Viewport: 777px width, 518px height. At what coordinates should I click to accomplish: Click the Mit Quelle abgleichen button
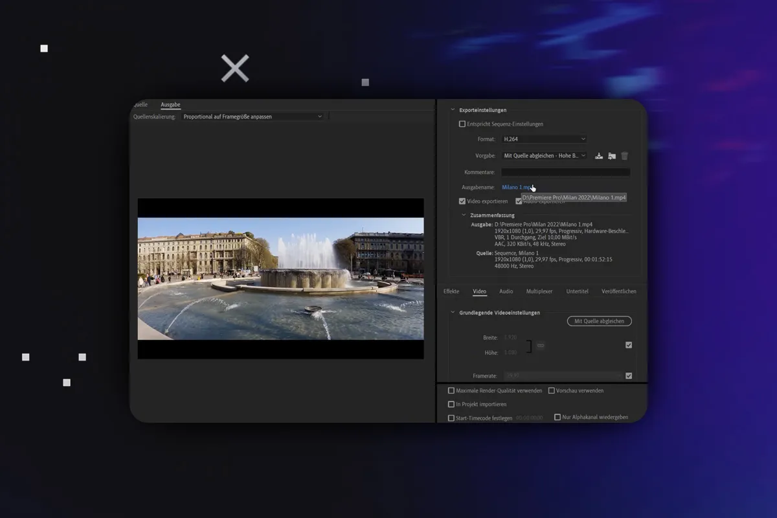pos(599,321)
